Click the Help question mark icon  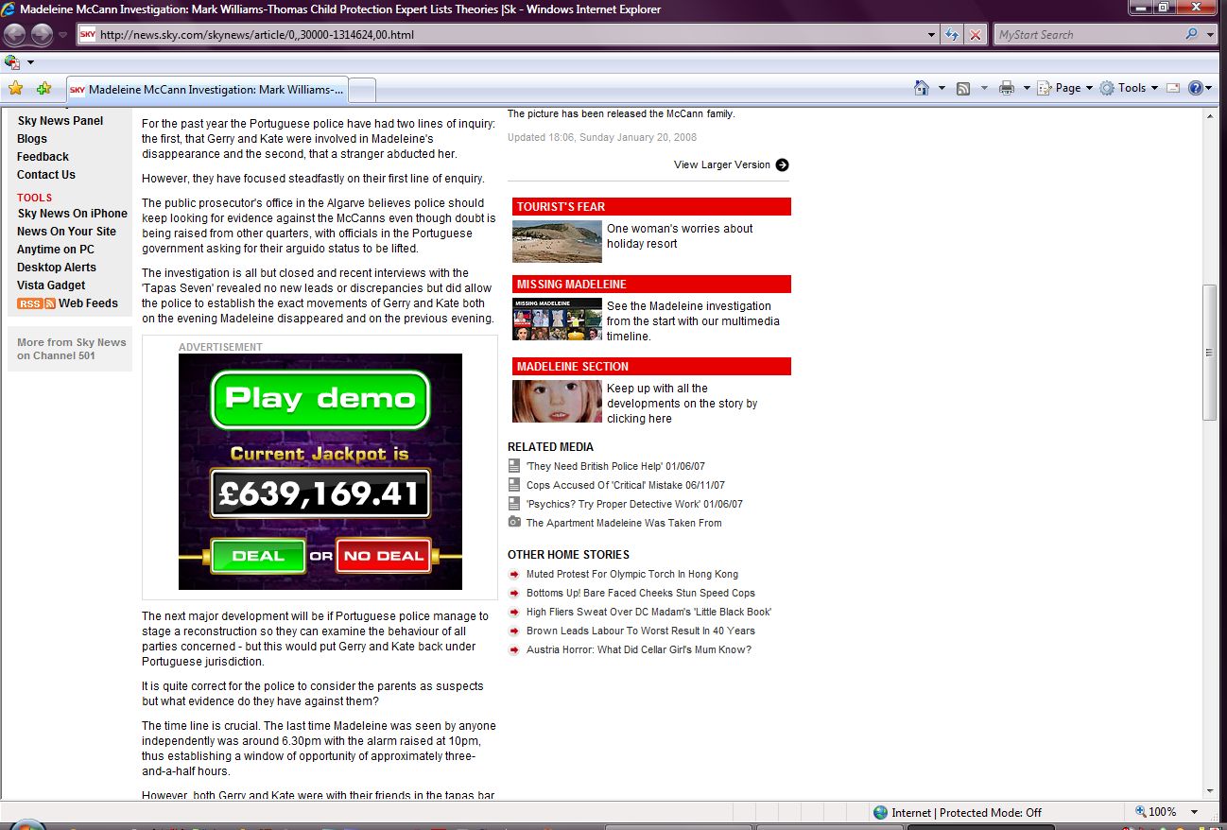click(x=1196, y=88)
